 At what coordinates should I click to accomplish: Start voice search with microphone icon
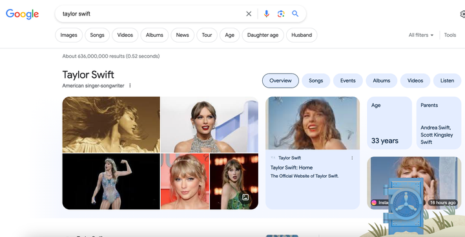[x=267, y=14]
